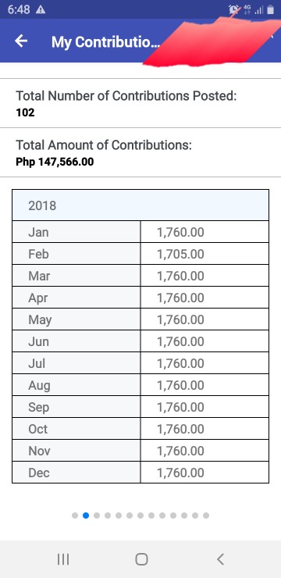
Task: Select the third page indicator dot
Action: [x=97, y=516]
